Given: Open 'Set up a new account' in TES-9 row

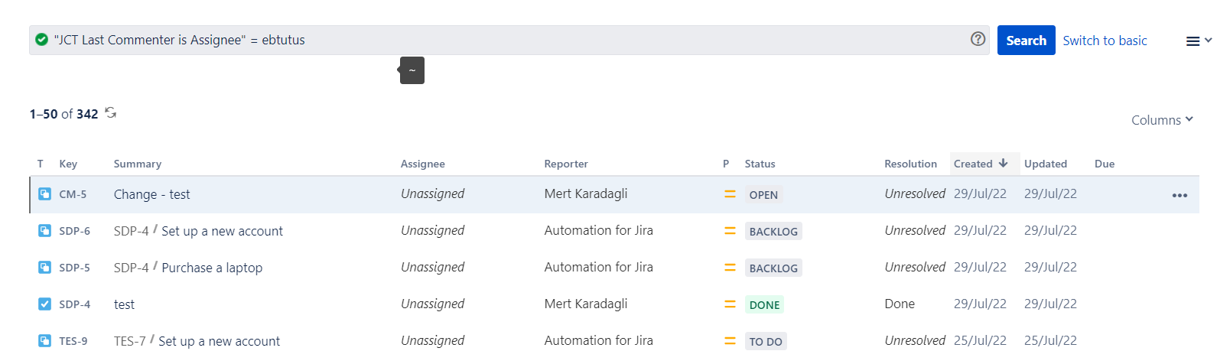Looking at the screenshot, I should (x=219, y=341).
